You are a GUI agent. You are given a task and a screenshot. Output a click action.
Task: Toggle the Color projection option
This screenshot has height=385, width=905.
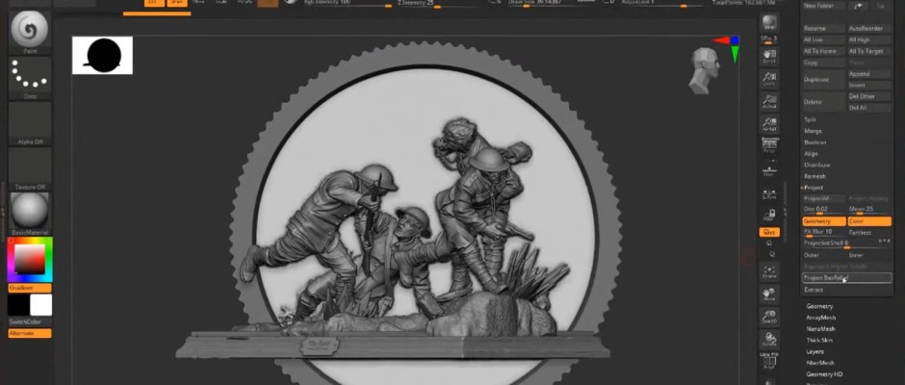(868, 221)
